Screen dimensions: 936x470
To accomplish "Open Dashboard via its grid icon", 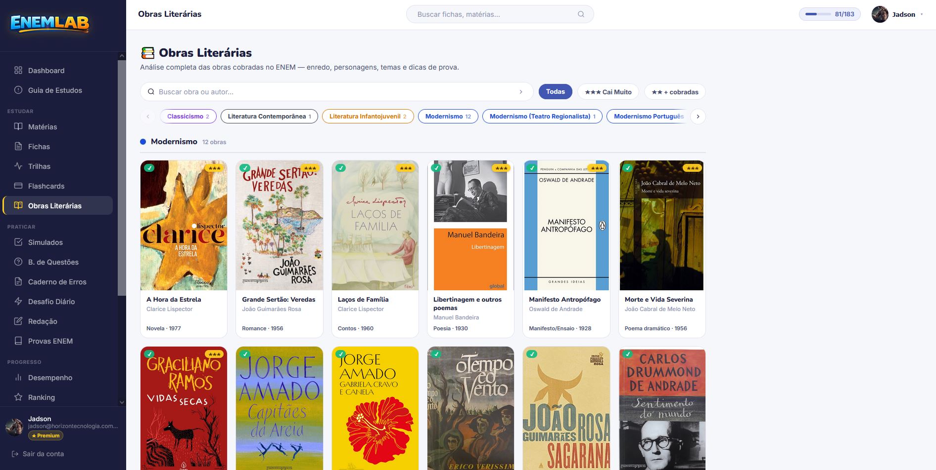I will point(18,70).
